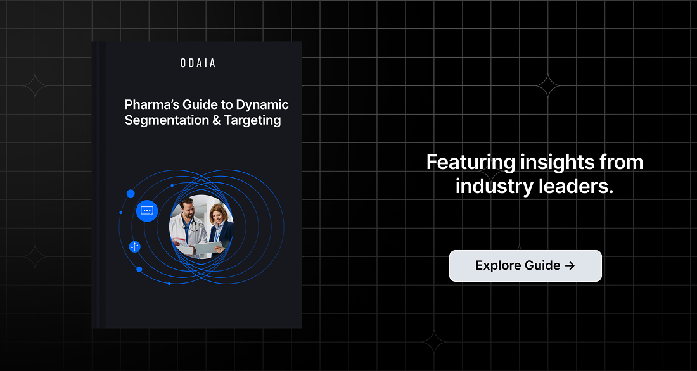Click the chat bubble icon on the cover
This screenshot has height=371, width=697.
click(147, 211)
